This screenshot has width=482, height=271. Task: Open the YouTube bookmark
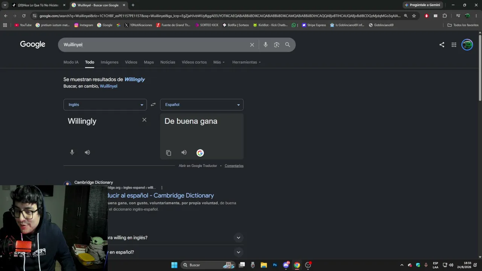tap(23, 25)
